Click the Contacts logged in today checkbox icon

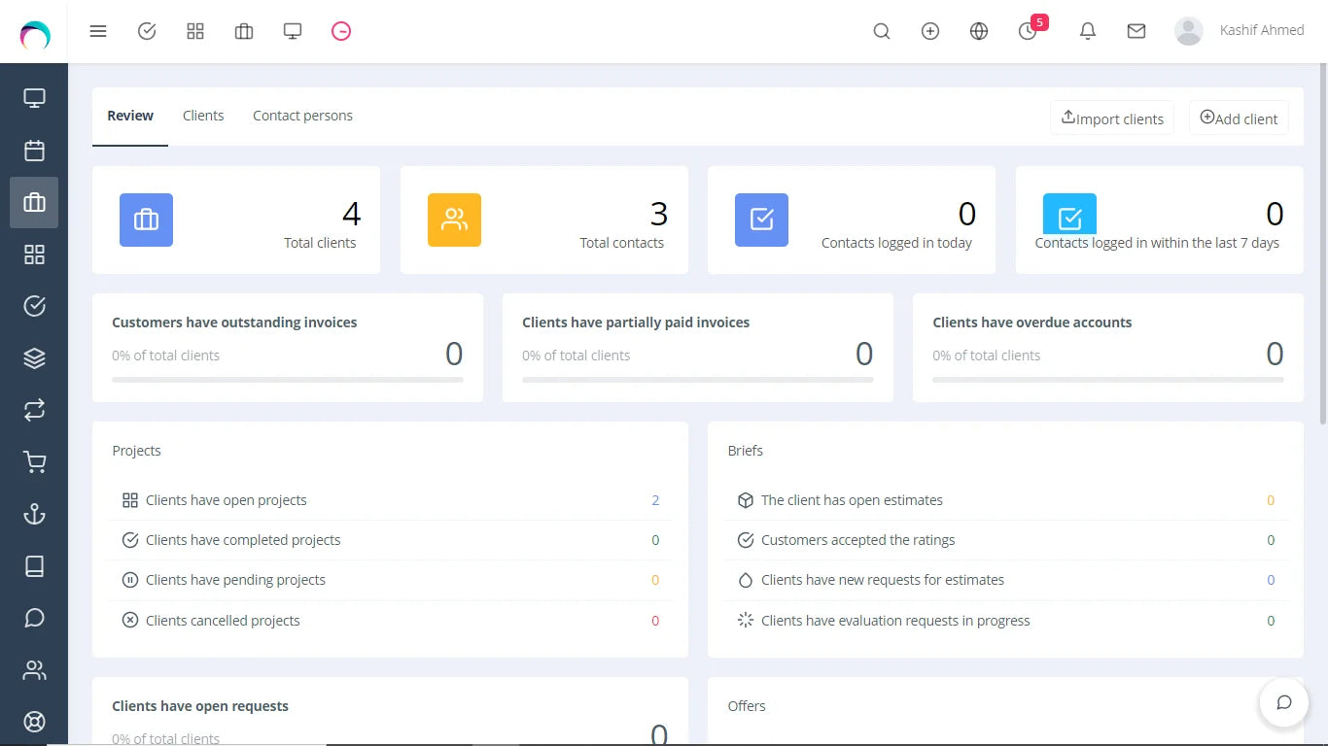coord(761,220)
